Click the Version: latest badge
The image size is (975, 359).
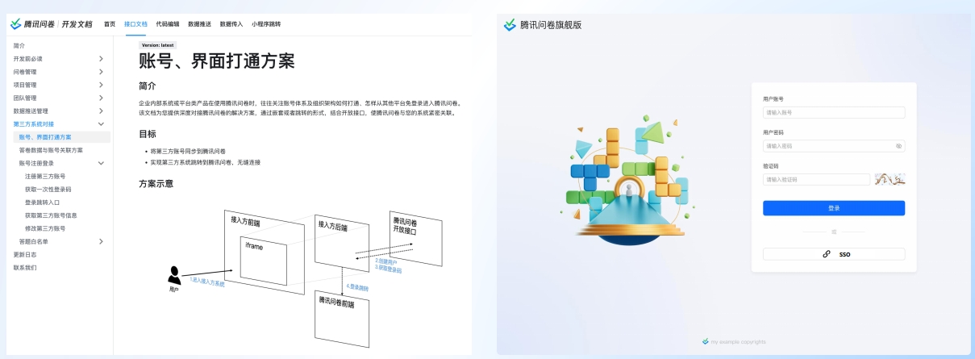click(x=158, y=45)
